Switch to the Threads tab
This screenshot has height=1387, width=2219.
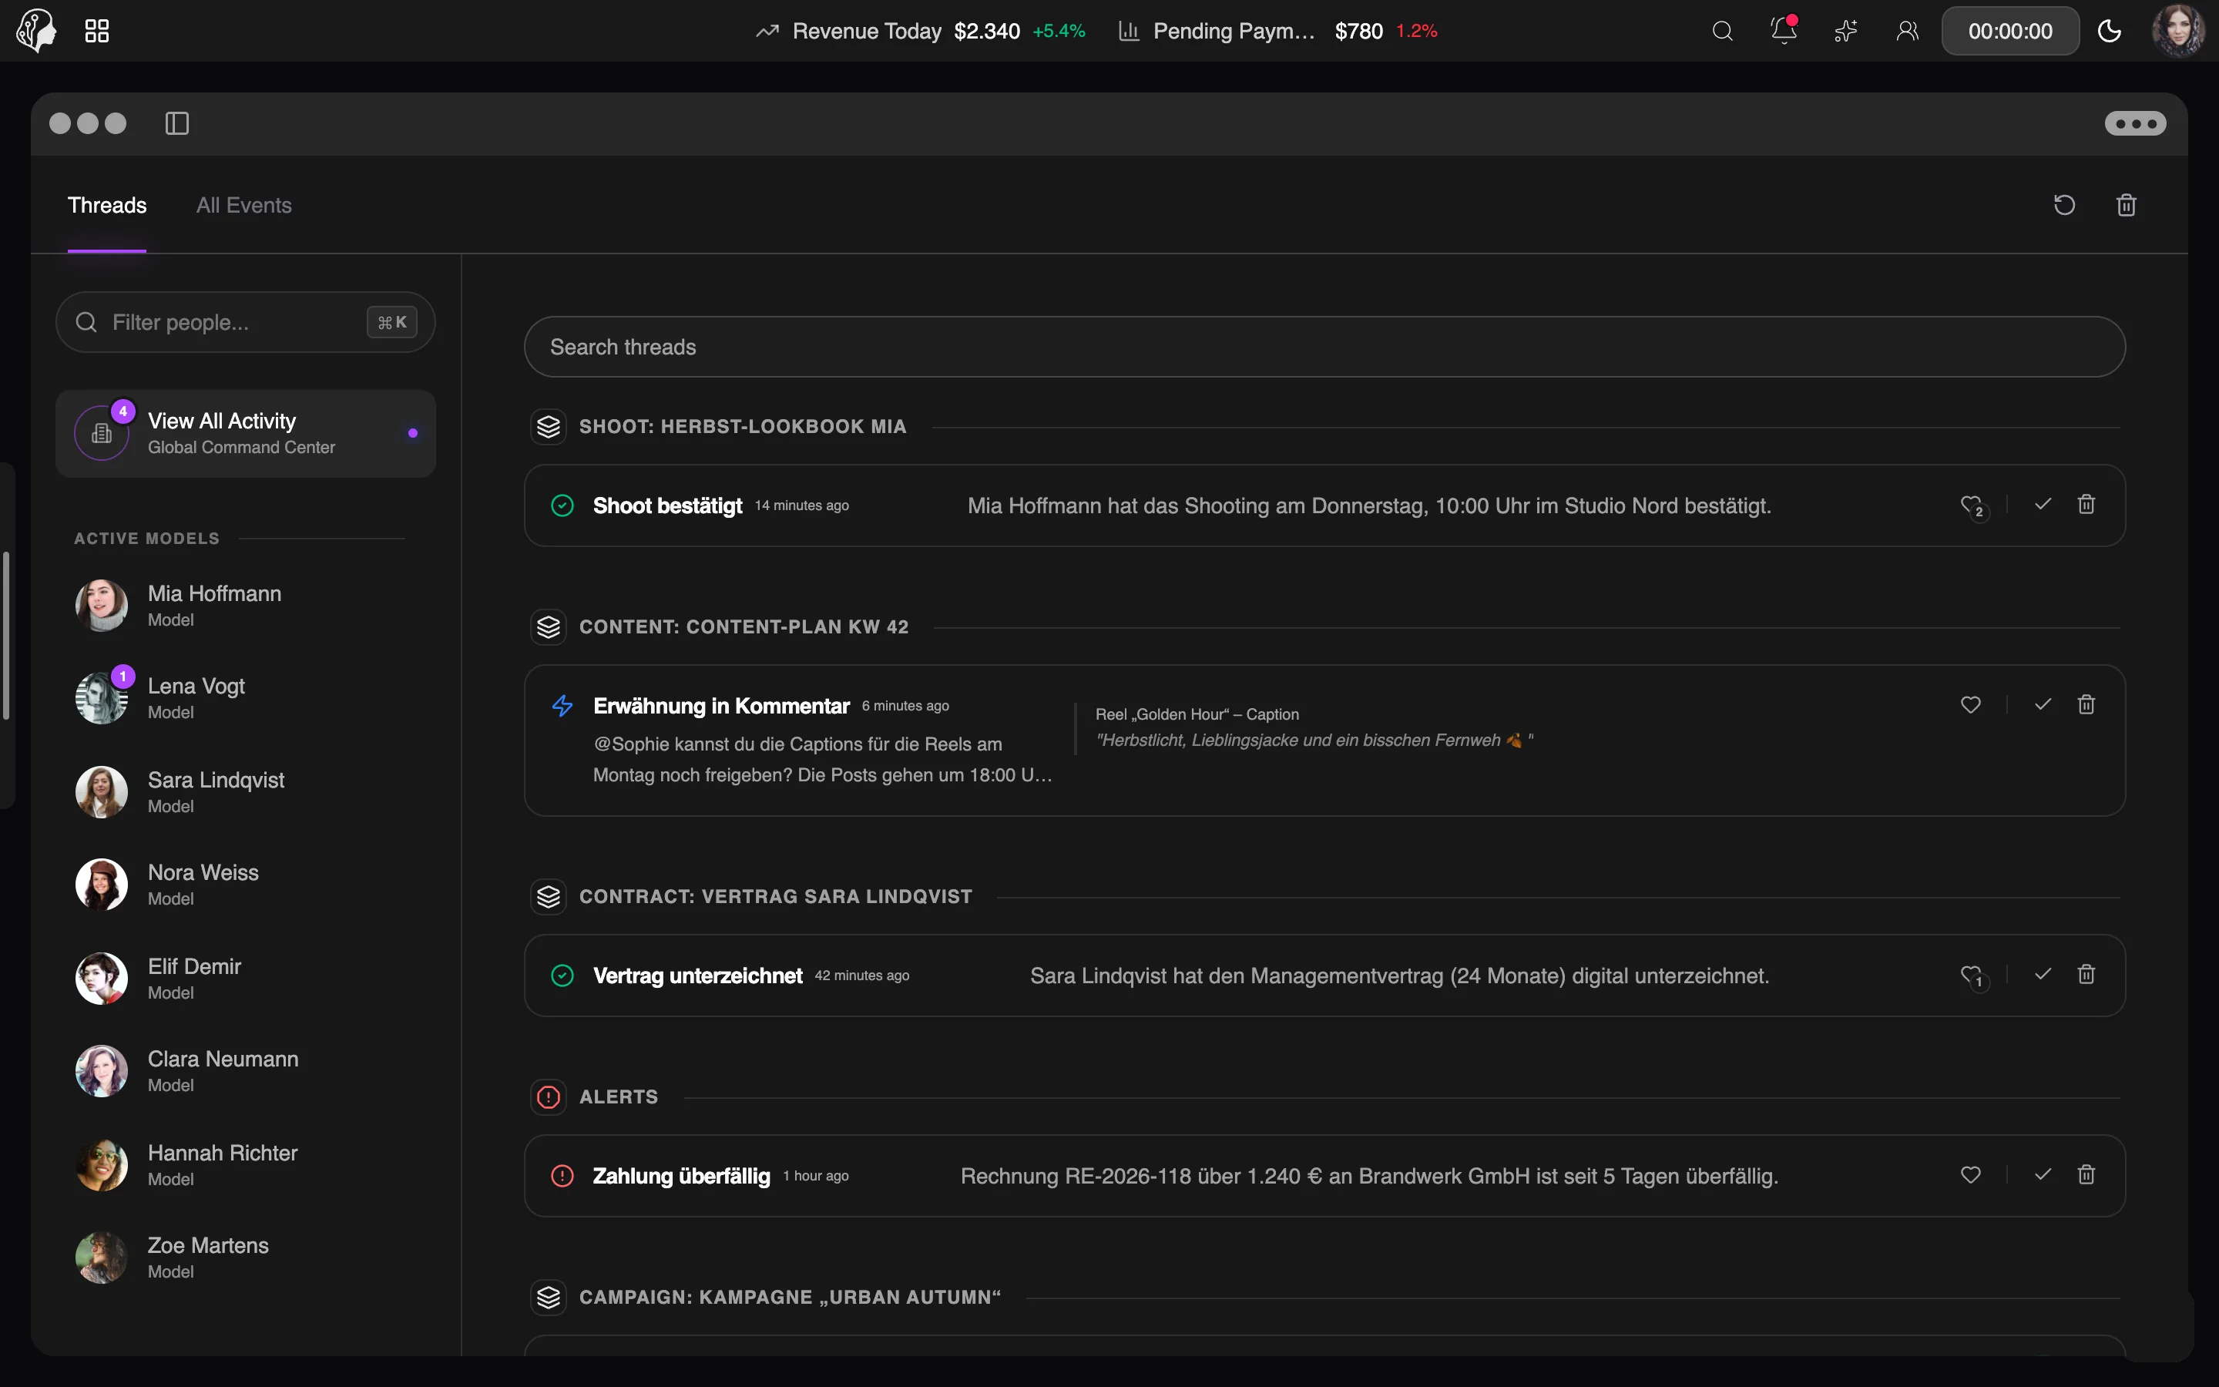107,206
